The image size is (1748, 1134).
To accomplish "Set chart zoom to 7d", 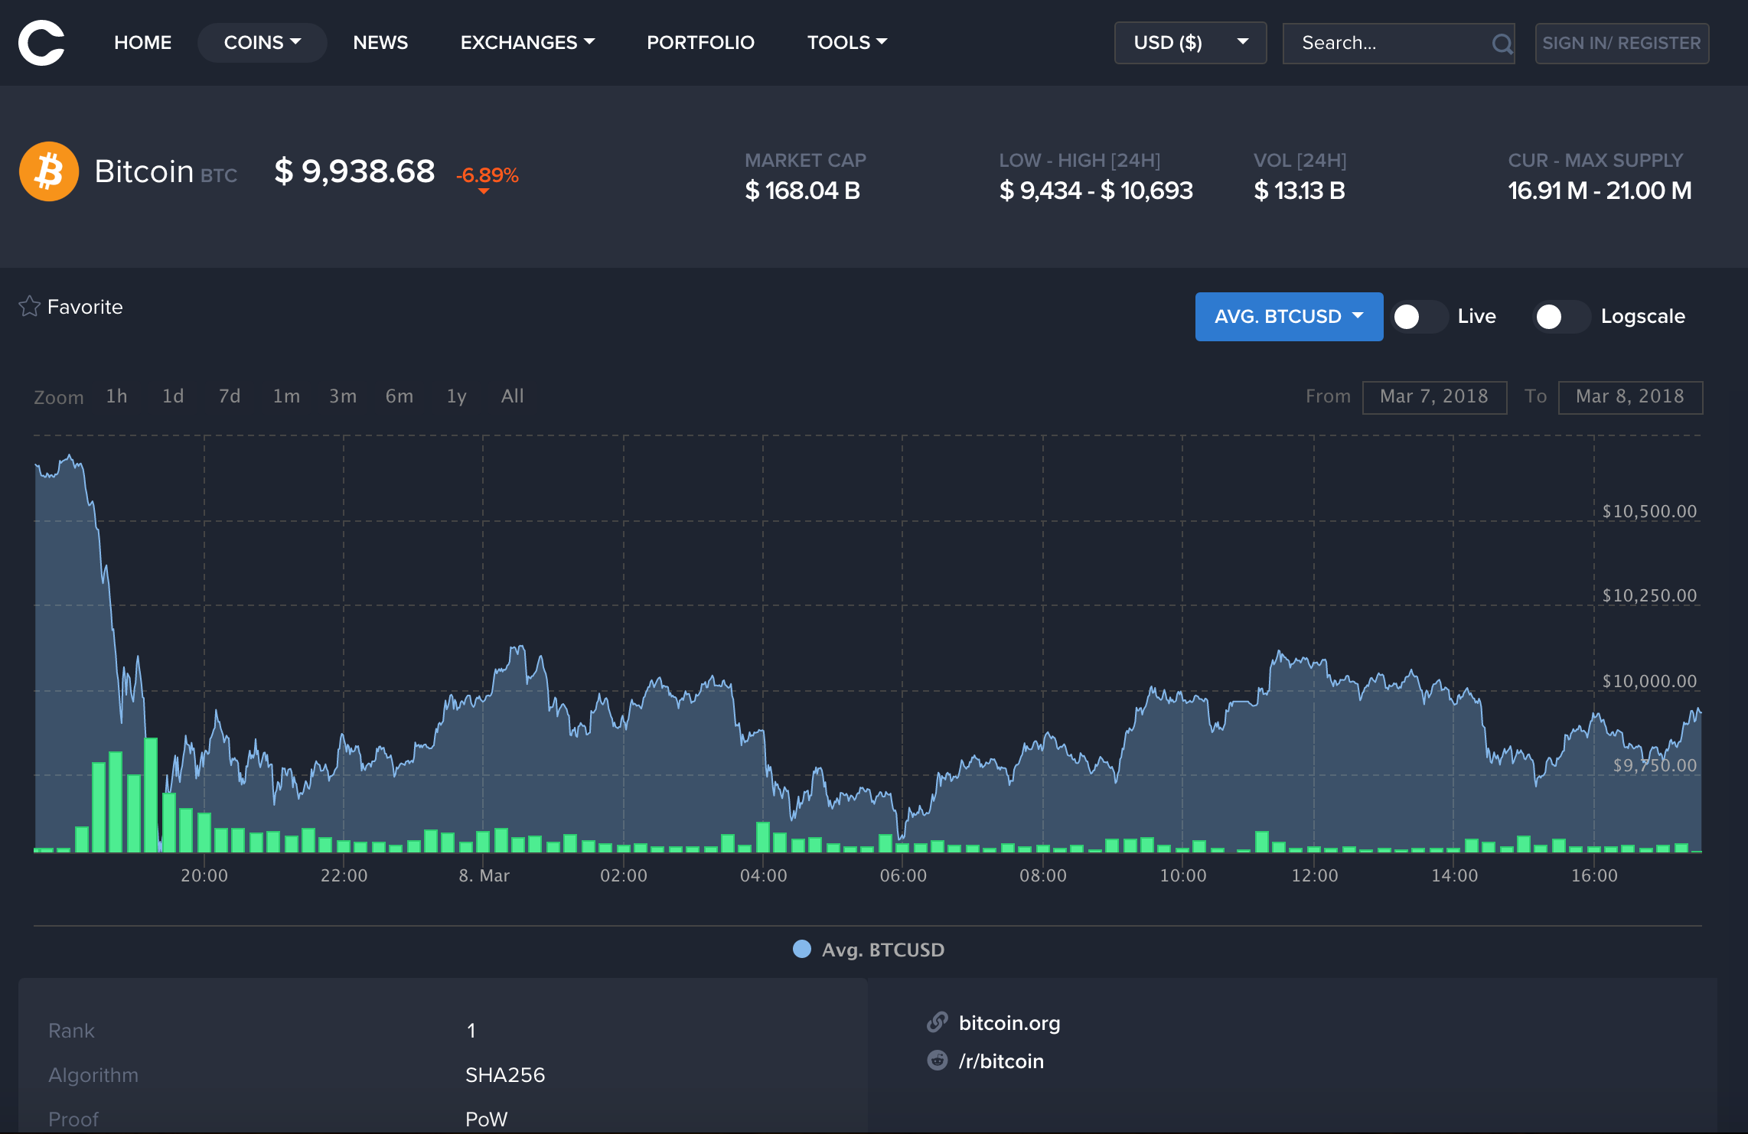I will 230,396.
